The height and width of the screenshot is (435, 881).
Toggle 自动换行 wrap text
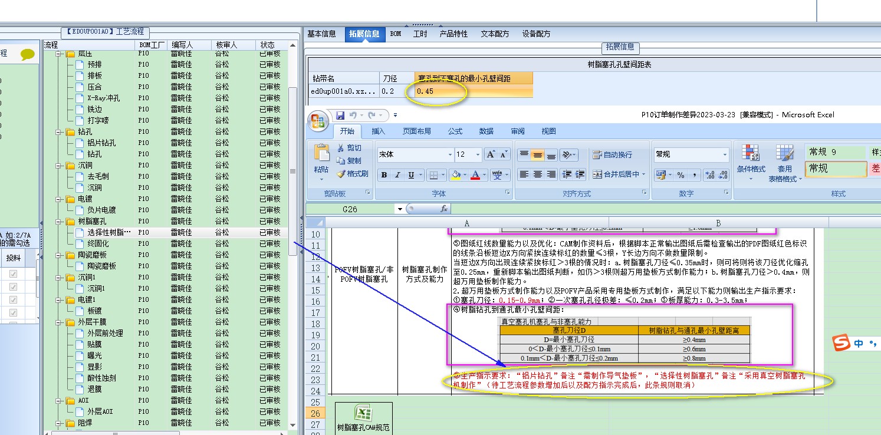[x=612, y=154]
